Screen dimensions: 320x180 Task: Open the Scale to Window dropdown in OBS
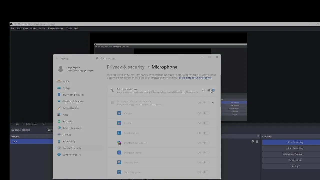coord(35,124)
